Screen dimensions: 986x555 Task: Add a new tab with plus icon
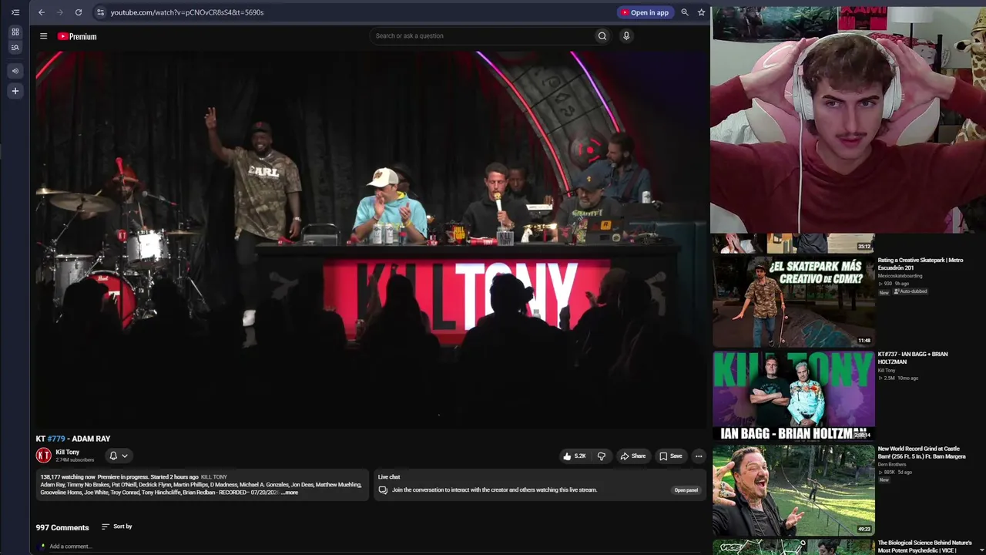(15, 91)
